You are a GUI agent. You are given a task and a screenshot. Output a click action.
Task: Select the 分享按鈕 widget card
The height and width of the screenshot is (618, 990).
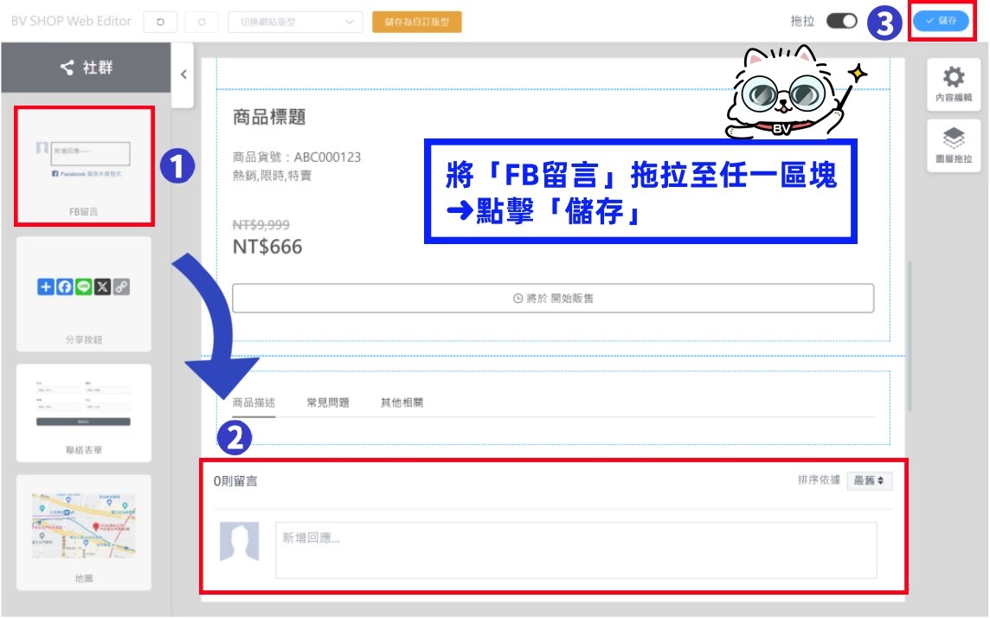point(84,293)
